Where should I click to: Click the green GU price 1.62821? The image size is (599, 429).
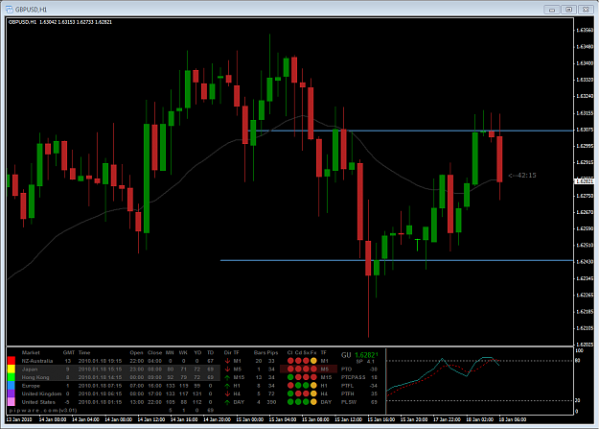click(x=366, y=355)
